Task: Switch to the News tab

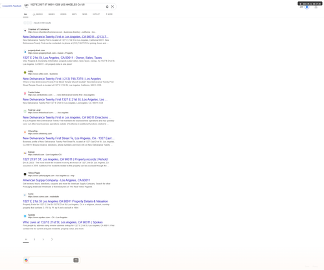Action: 84,14
